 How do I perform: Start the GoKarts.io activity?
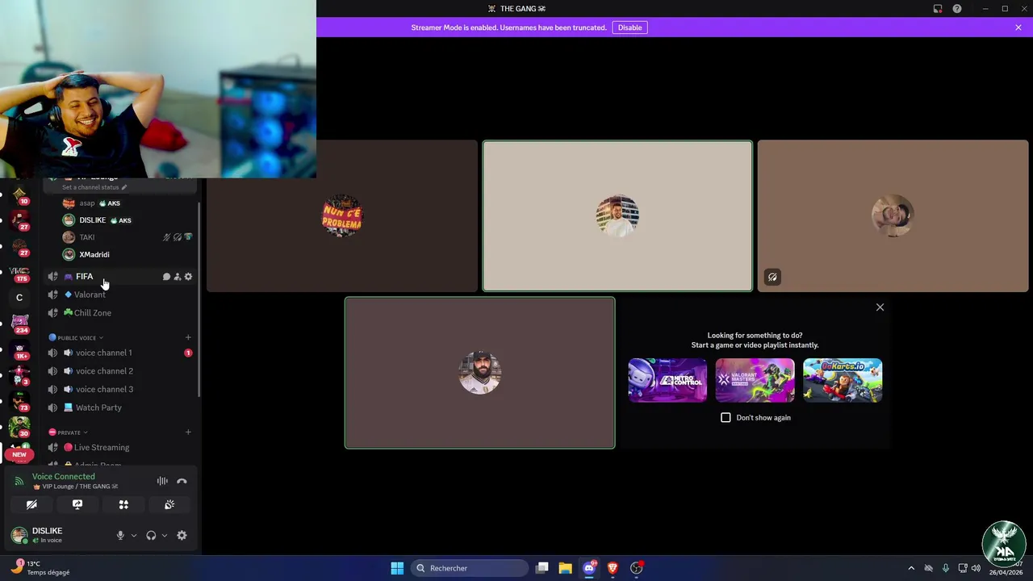point(843,380)
